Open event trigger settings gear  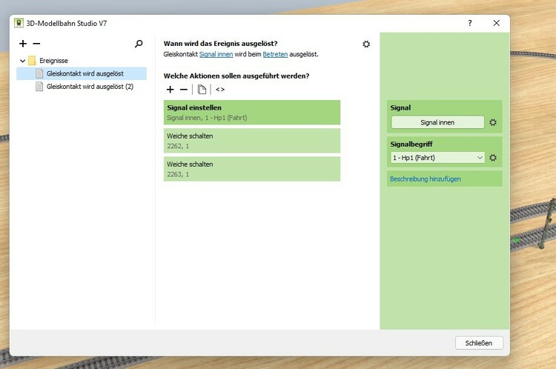point(366,44)
